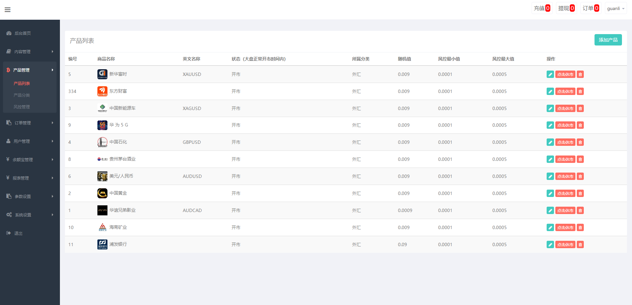
Task: Open the 提现 notification counter
Action: point(566,8)
